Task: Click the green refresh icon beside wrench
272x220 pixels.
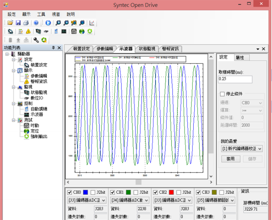Action: (44, 40)
